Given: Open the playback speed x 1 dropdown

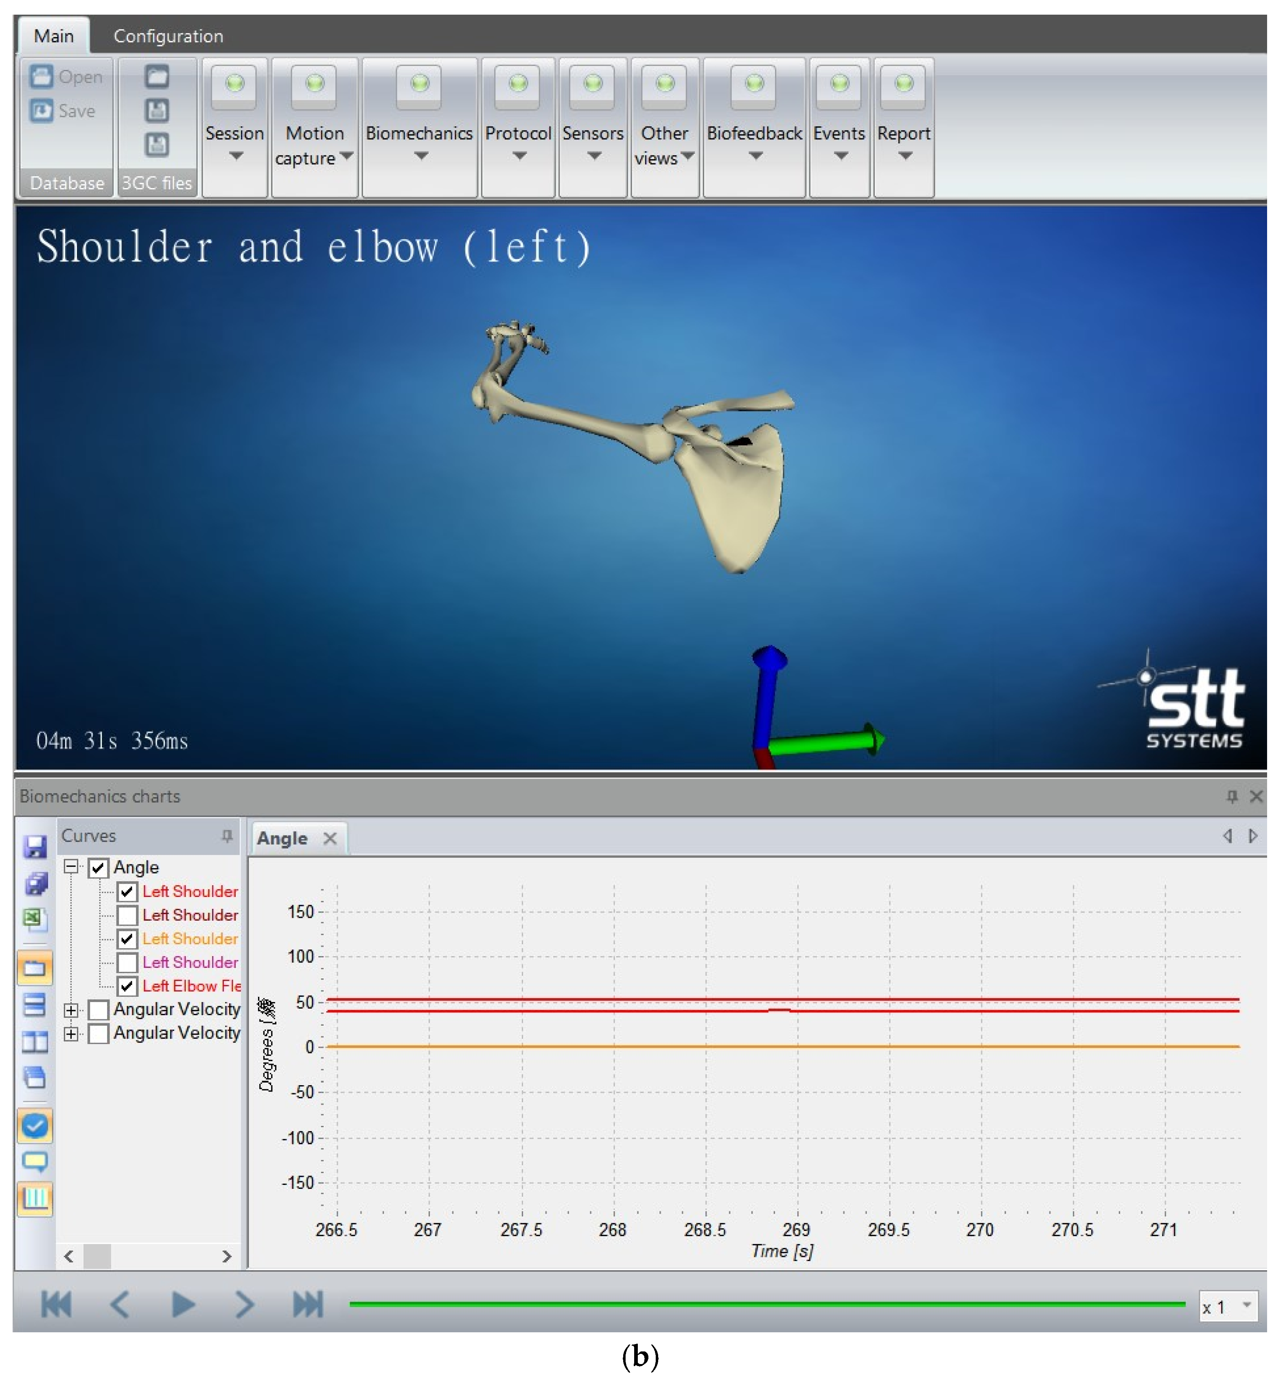Looking at the screenshot, I should coord(1247,1305).
